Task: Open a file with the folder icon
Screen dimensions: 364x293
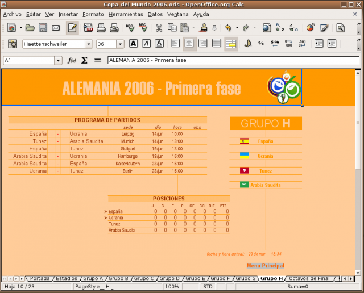Action: point(30,28)
